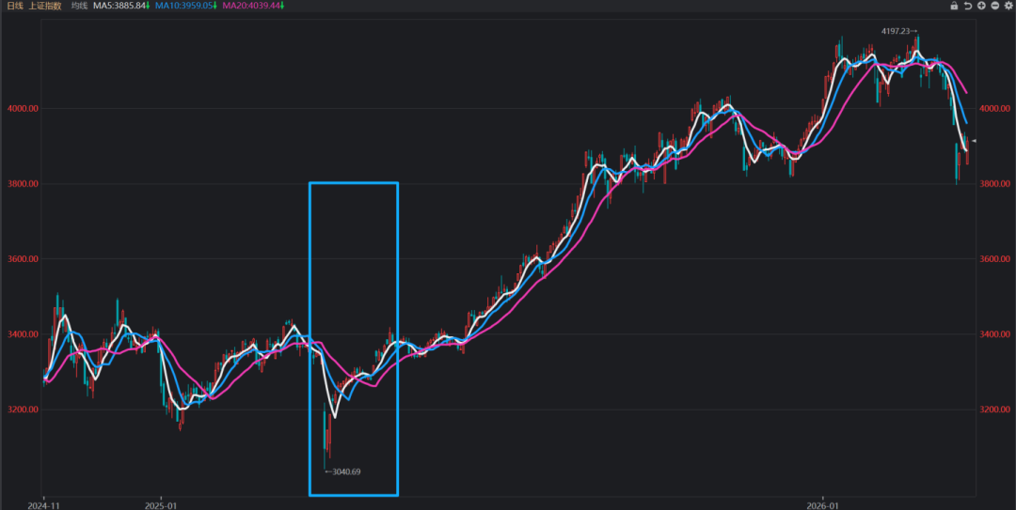Click the current price arrow on right axis
The image size is (1016, 510).
(x=975, y=141)
